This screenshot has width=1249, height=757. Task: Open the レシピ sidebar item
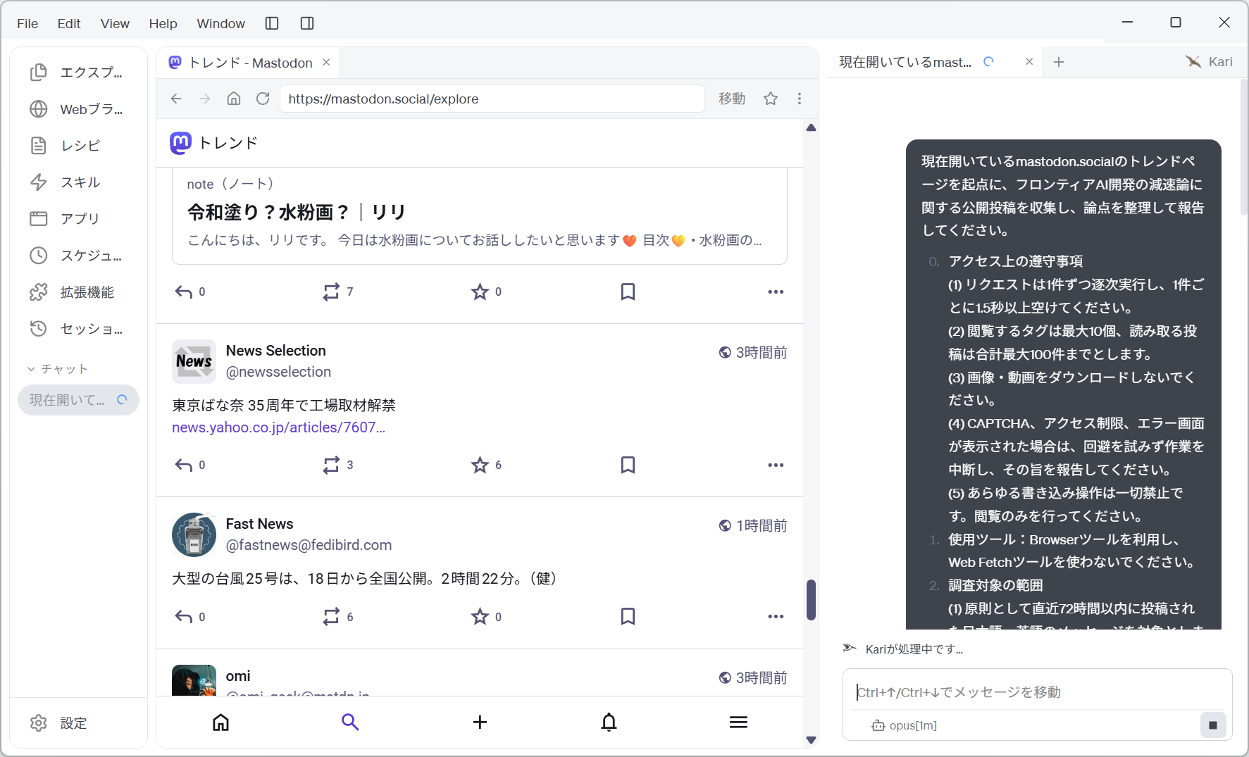coord(78,145)
